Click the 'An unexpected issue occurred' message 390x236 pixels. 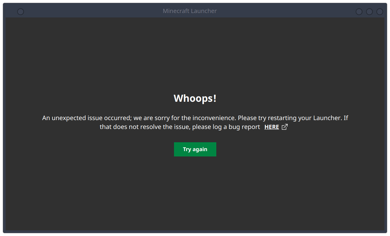point(195,122)
